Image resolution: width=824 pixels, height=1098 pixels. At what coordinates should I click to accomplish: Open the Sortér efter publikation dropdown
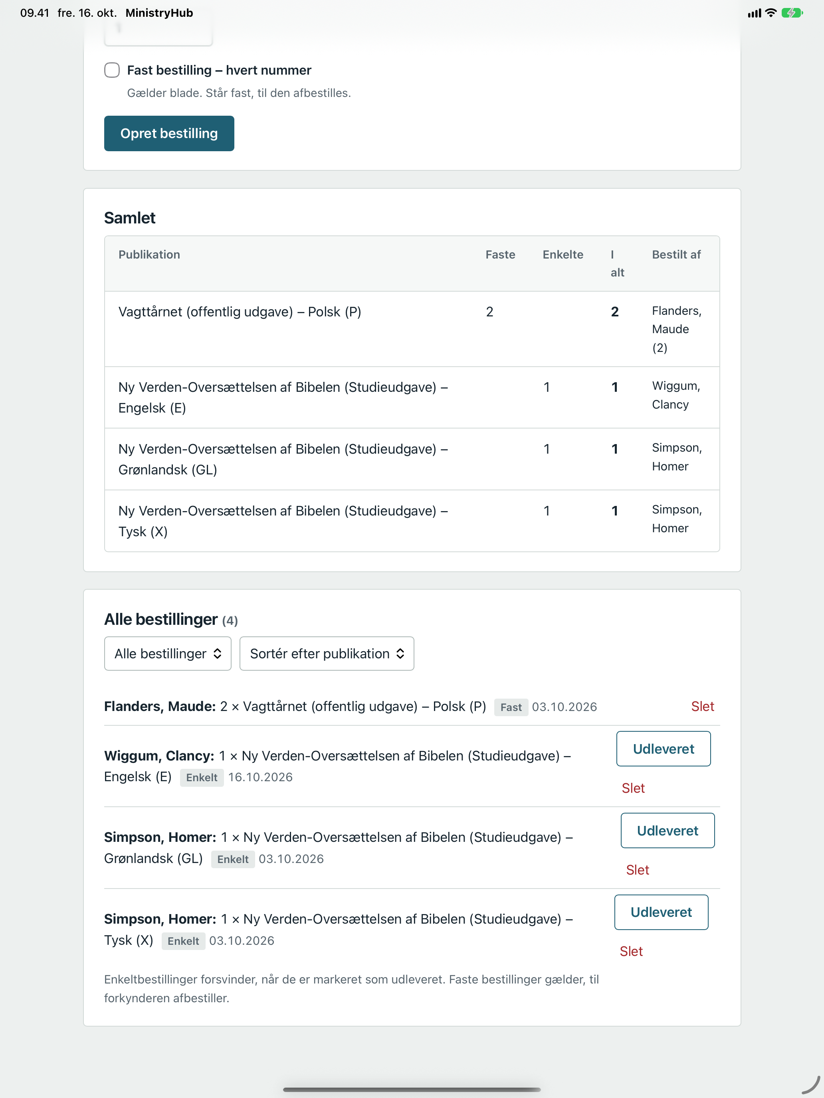tap(327, 653)
